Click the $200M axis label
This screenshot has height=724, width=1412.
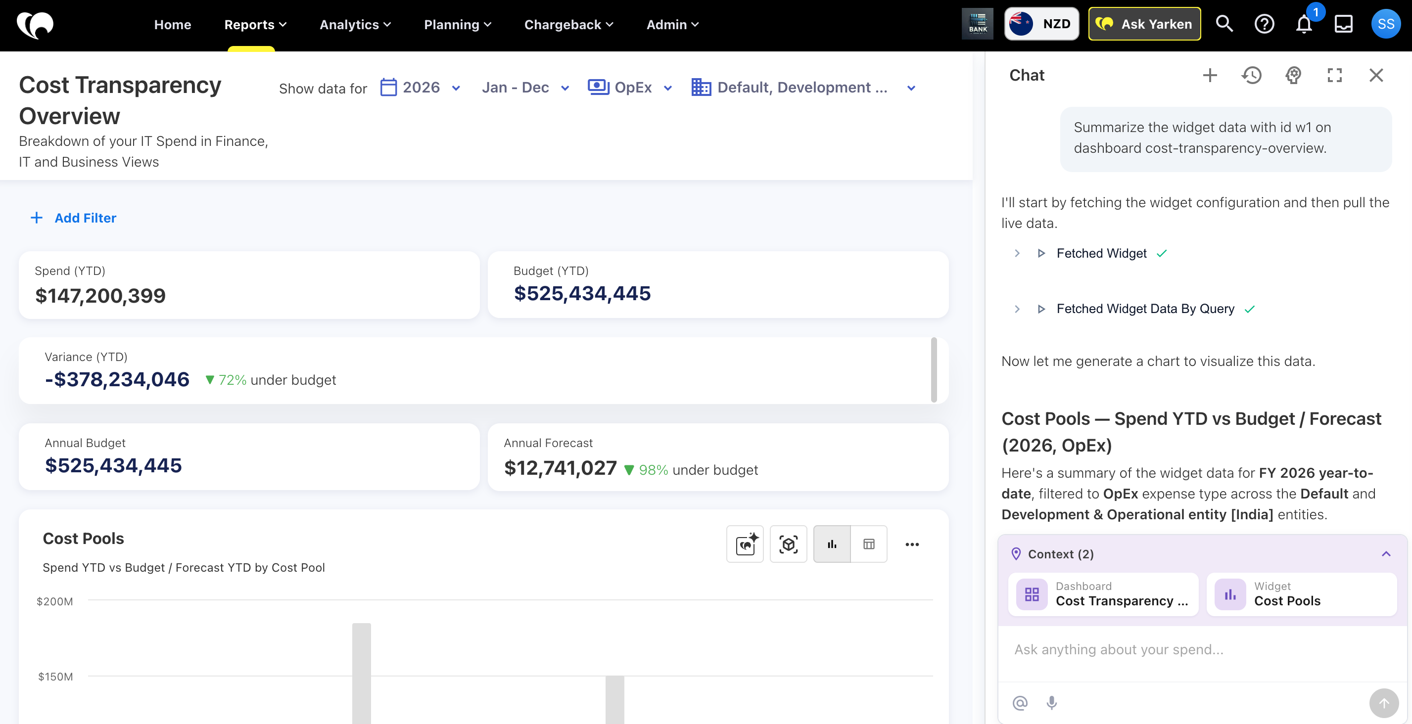coord(55,601)
